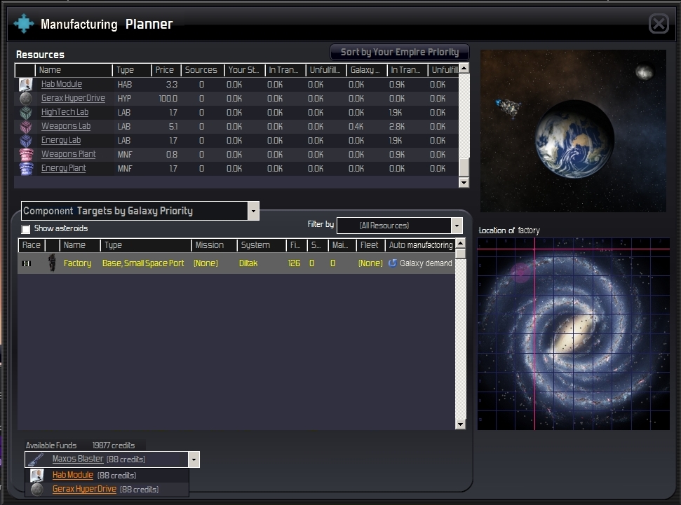This screenshot has width=681, height=505.
Task: Click the HighTech Lab cube icon
Action: point(25,113)
